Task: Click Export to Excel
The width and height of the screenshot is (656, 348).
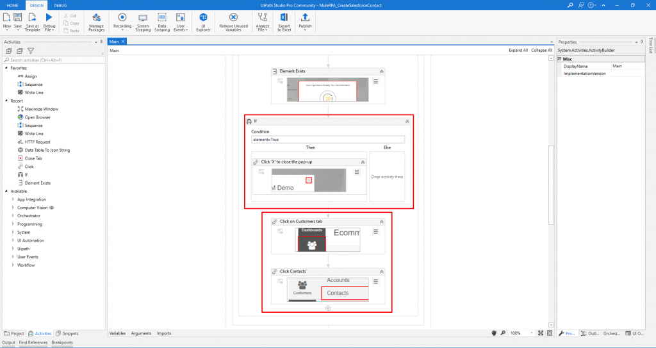Action: (x=284, y=22)
